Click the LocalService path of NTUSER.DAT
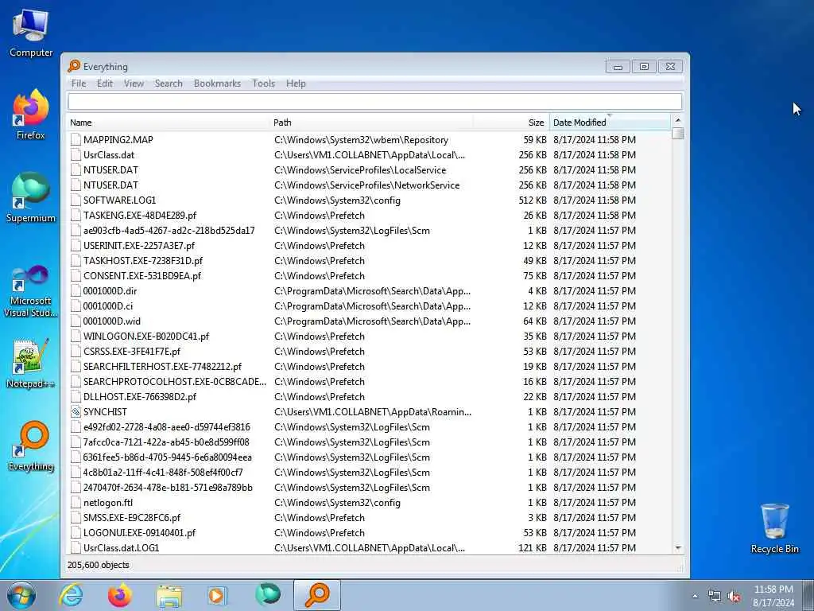 [x=360, y=170]
